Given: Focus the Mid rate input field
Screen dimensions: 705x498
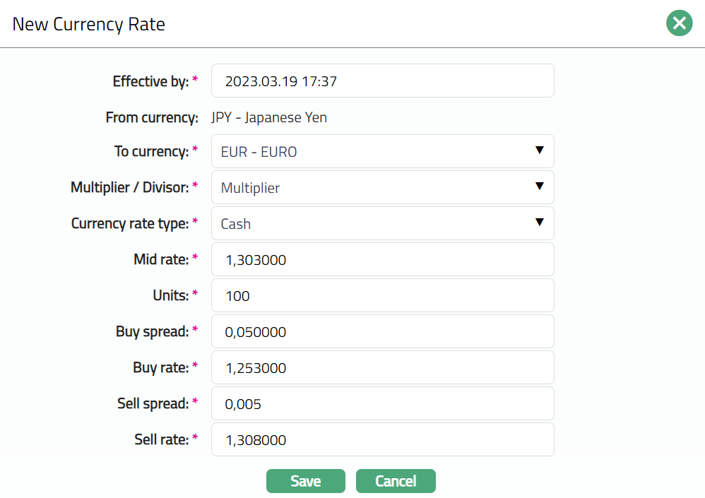Looking at the screenshot, I should (x=382, y=260).
